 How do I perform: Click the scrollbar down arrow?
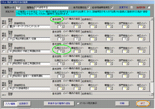152,94
